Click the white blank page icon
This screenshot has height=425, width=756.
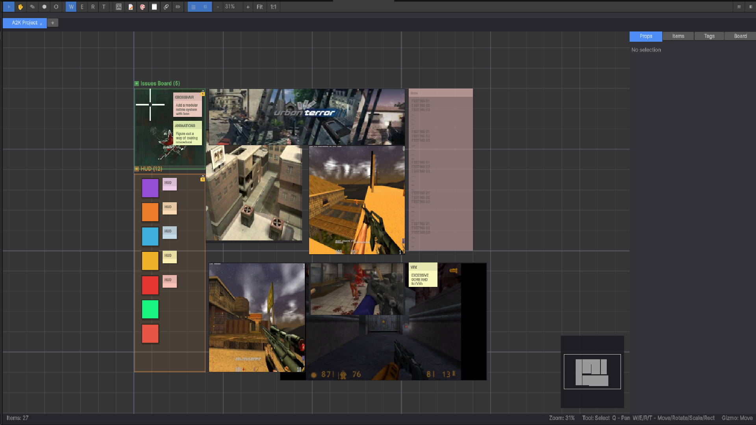tap(154, 7)
